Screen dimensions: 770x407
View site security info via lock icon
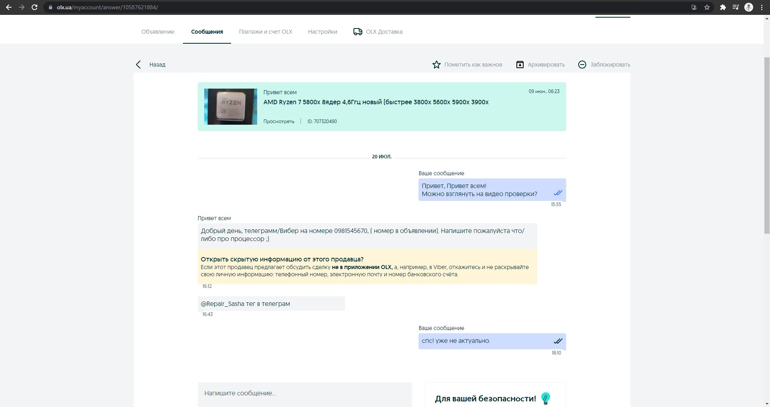50,7
